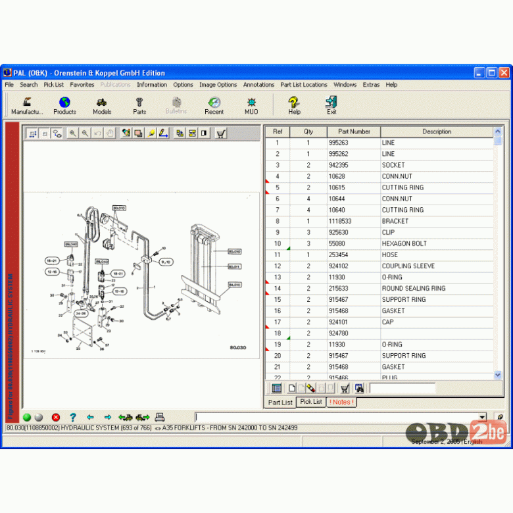Screen dimensions: 513x513
Task: Switch to the Part List tab
Action: pyautogui.click(x=280, y=403)
